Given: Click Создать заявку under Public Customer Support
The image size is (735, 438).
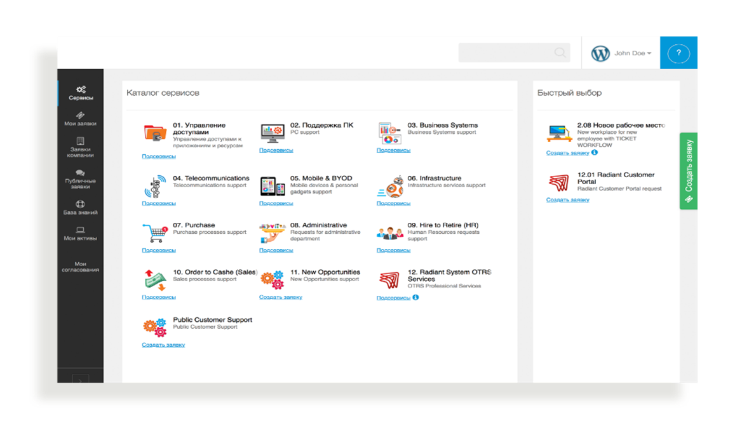Looking at the screenshot, I should pyautogui.click(x=163, y=345).
